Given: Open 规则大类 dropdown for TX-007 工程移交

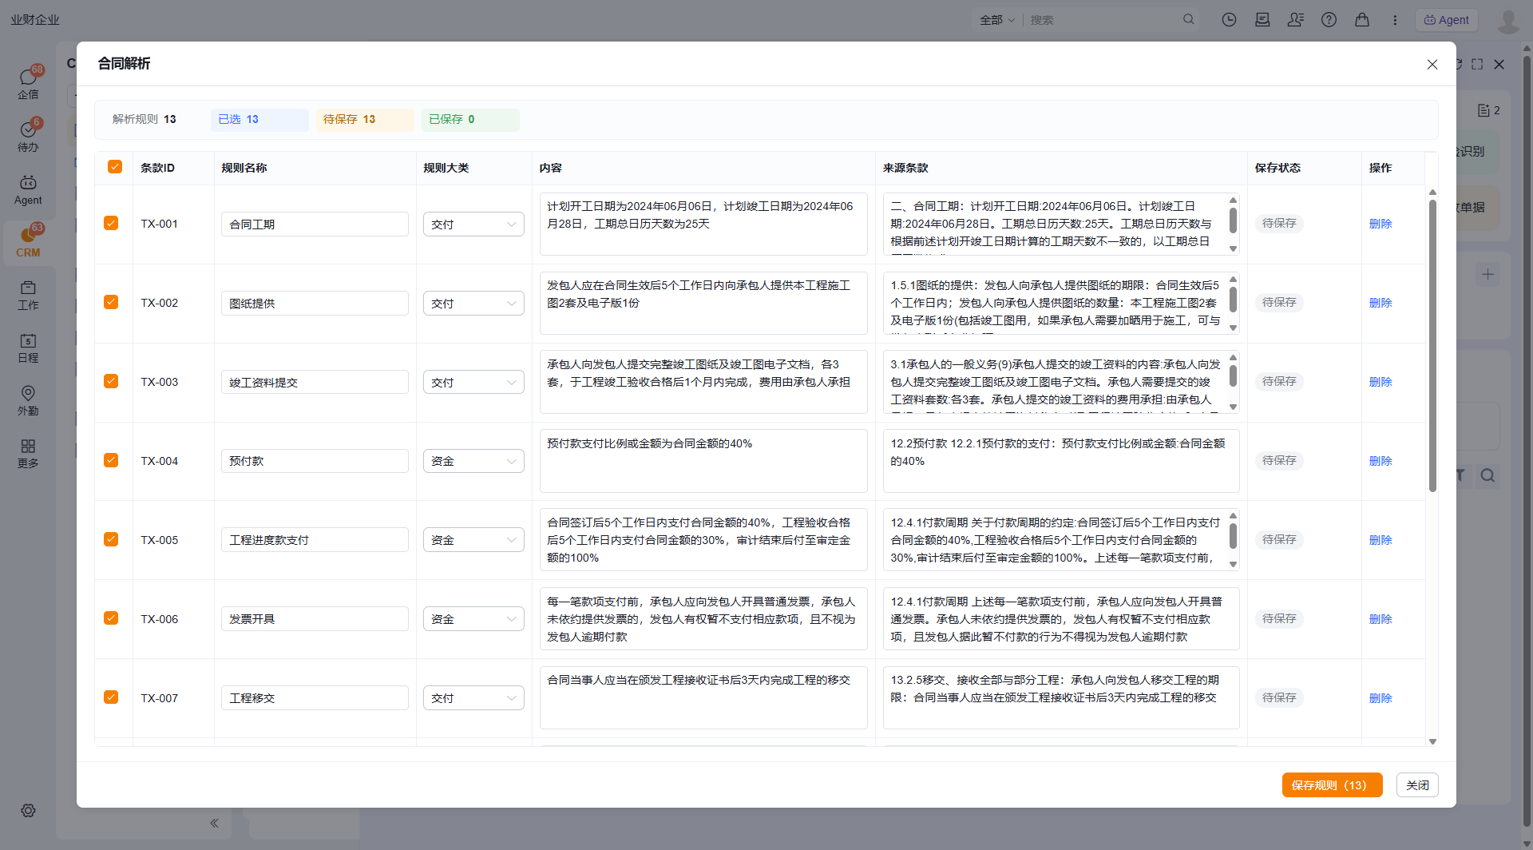Looking at the screenshot, I should click(x=473, y=698).
